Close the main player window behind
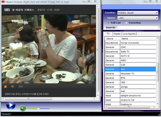The width and height of the screenshot is (161, 117). 157,1
